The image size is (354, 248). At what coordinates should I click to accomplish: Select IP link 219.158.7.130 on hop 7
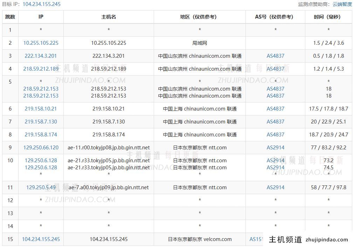(41, 121)
